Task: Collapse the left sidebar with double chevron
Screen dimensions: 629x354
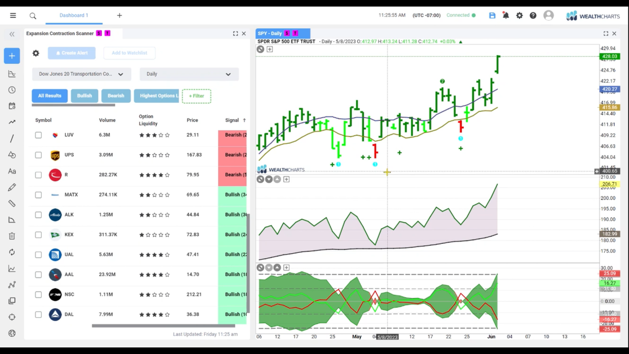Action: click(x=12, y=34)
